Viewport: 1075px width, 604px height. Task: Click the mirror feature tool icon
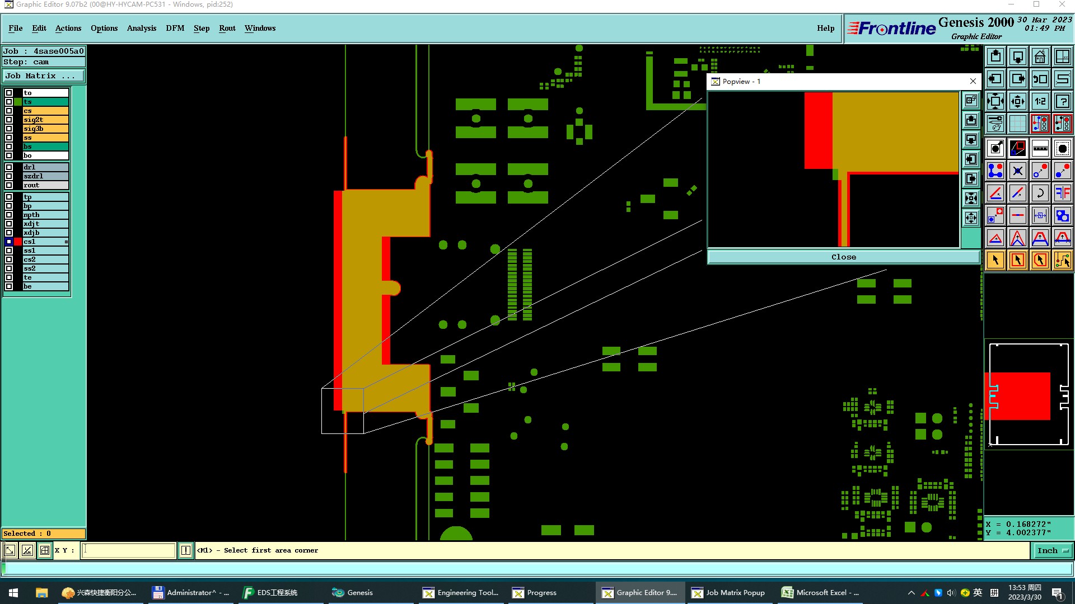click(x=1062, y=193)
